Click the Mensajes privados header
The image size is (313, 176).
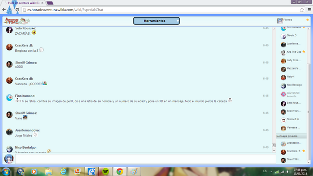point(291,136)
